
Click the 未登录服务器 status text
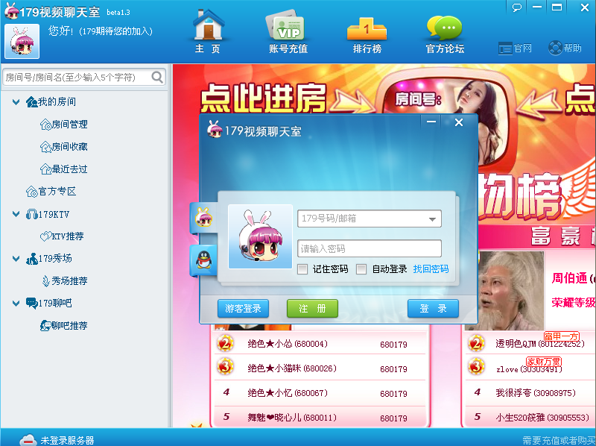coord(67,441)
